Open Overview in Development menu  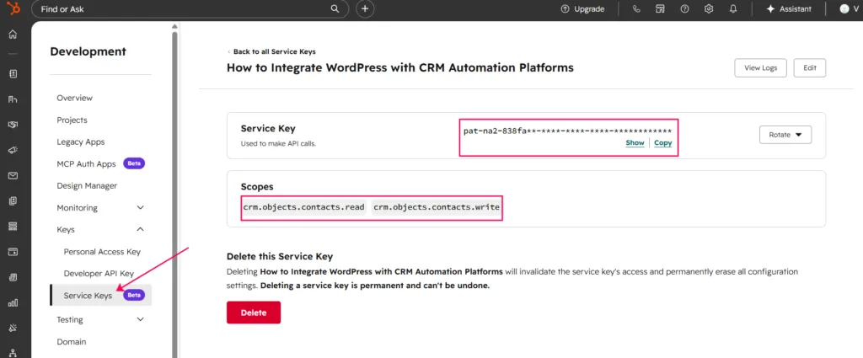pyautogui.click(x=75, y=98)
